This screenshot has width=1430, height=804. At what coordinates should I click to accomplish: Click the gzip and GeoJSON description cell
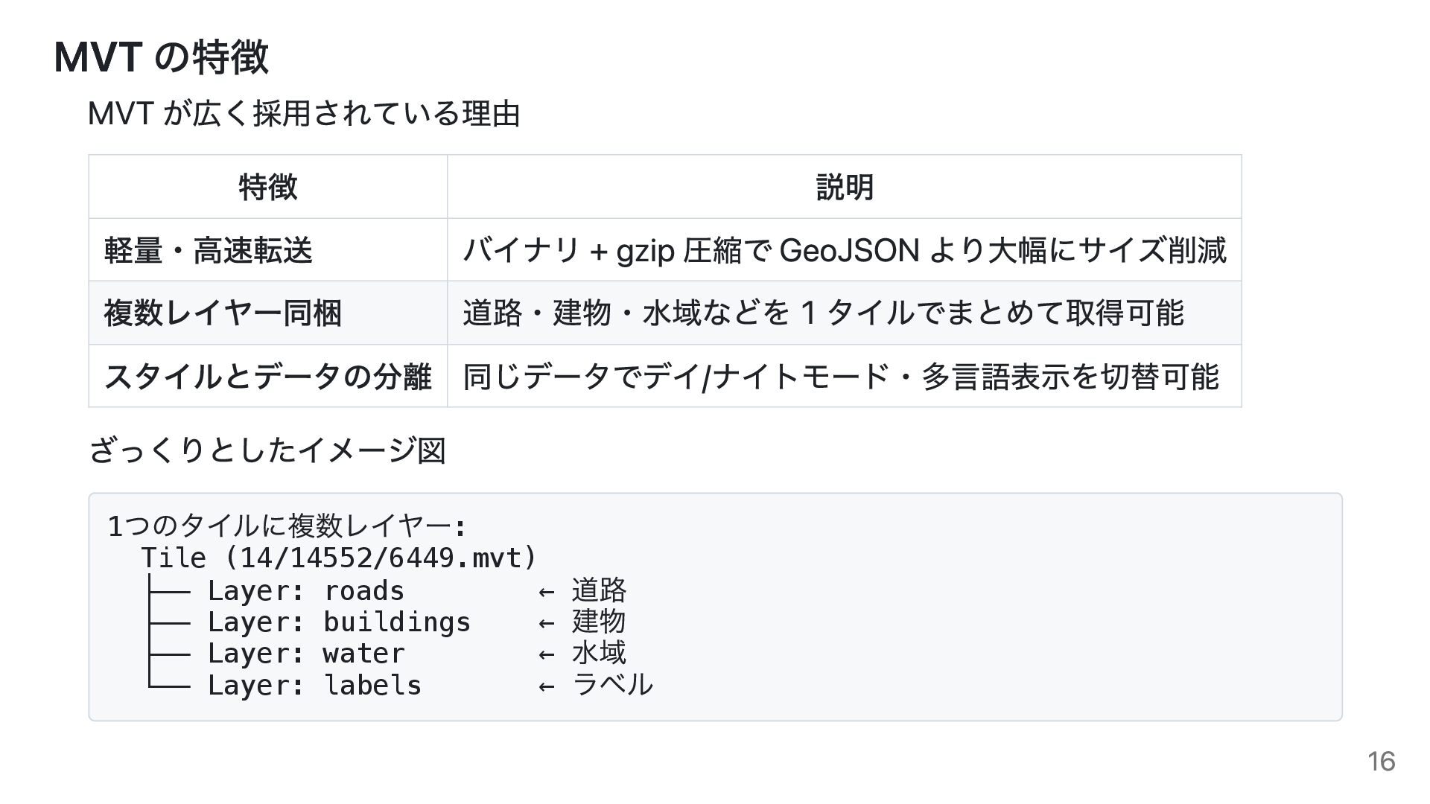pyautogui.click(x=844, y=250)
